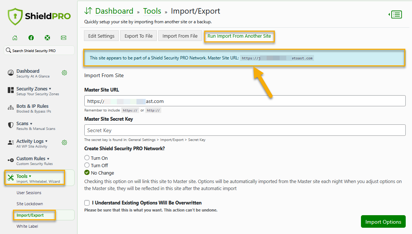This screenshot has height=234, width=412.
Task: Click the import/export arrows icon in heading
Action: (88, 11)
